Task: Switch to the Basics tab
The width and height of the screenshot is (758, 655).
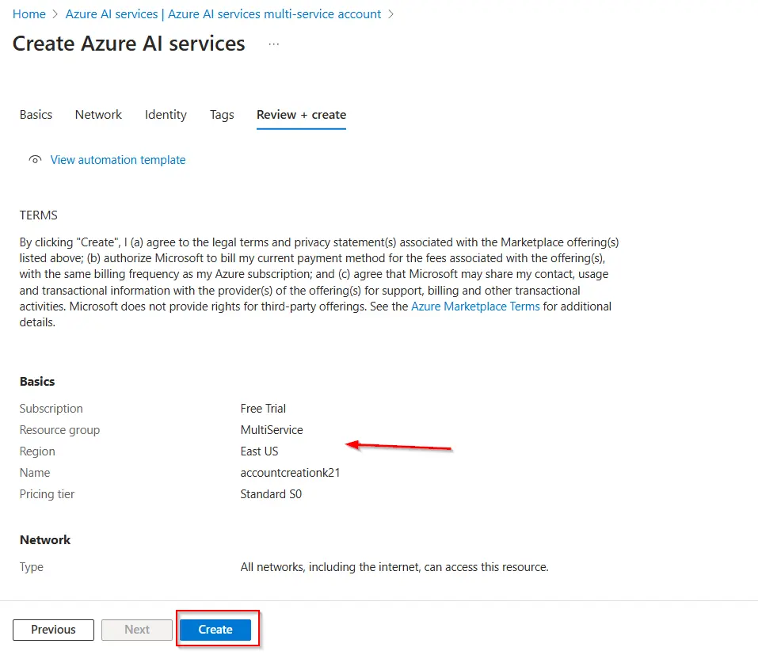Action: pyautogui.click(x=36, y=115)
